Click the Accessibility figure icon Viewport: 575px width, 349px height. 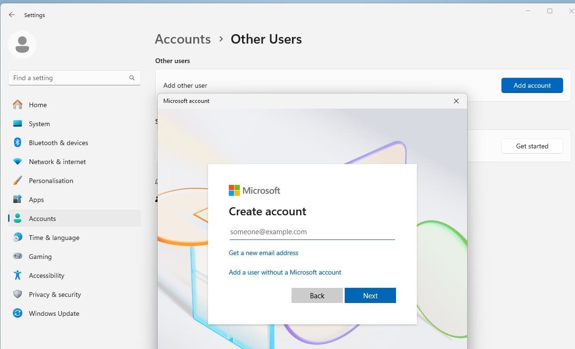[x=18, y=276]
